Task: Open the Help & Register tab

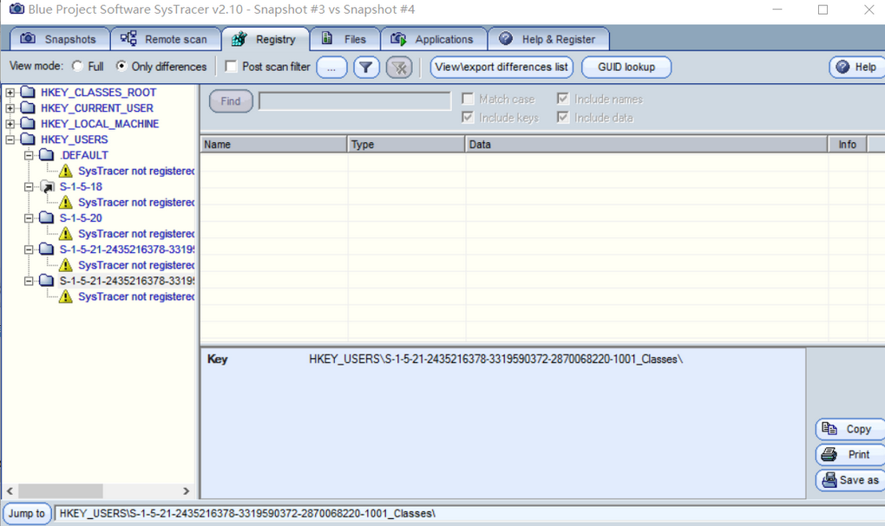Action: coord(548,39)
